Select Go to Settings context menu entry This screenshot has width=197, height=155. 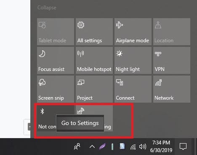(80, 123)
